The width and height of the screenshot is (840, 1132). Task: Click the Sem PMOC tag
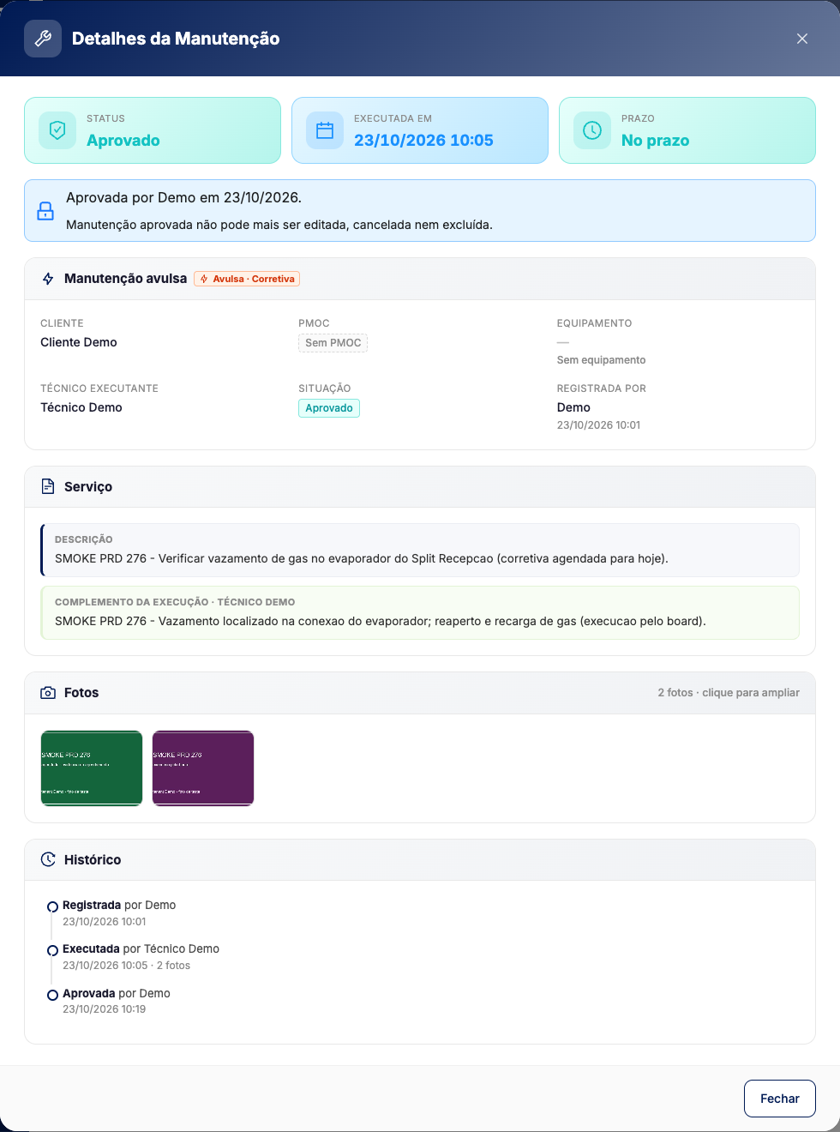coord(333,343)
